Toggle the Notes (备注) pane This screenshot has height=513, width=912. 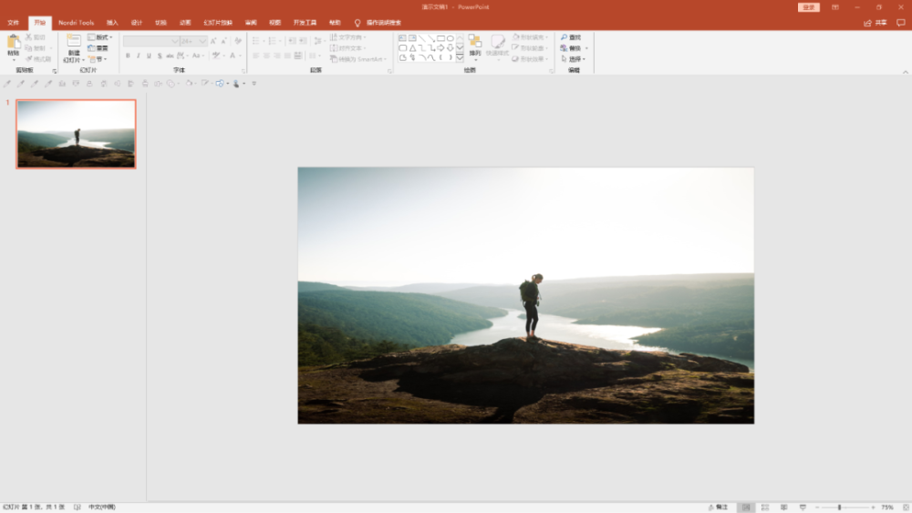(x=719, y=507)
